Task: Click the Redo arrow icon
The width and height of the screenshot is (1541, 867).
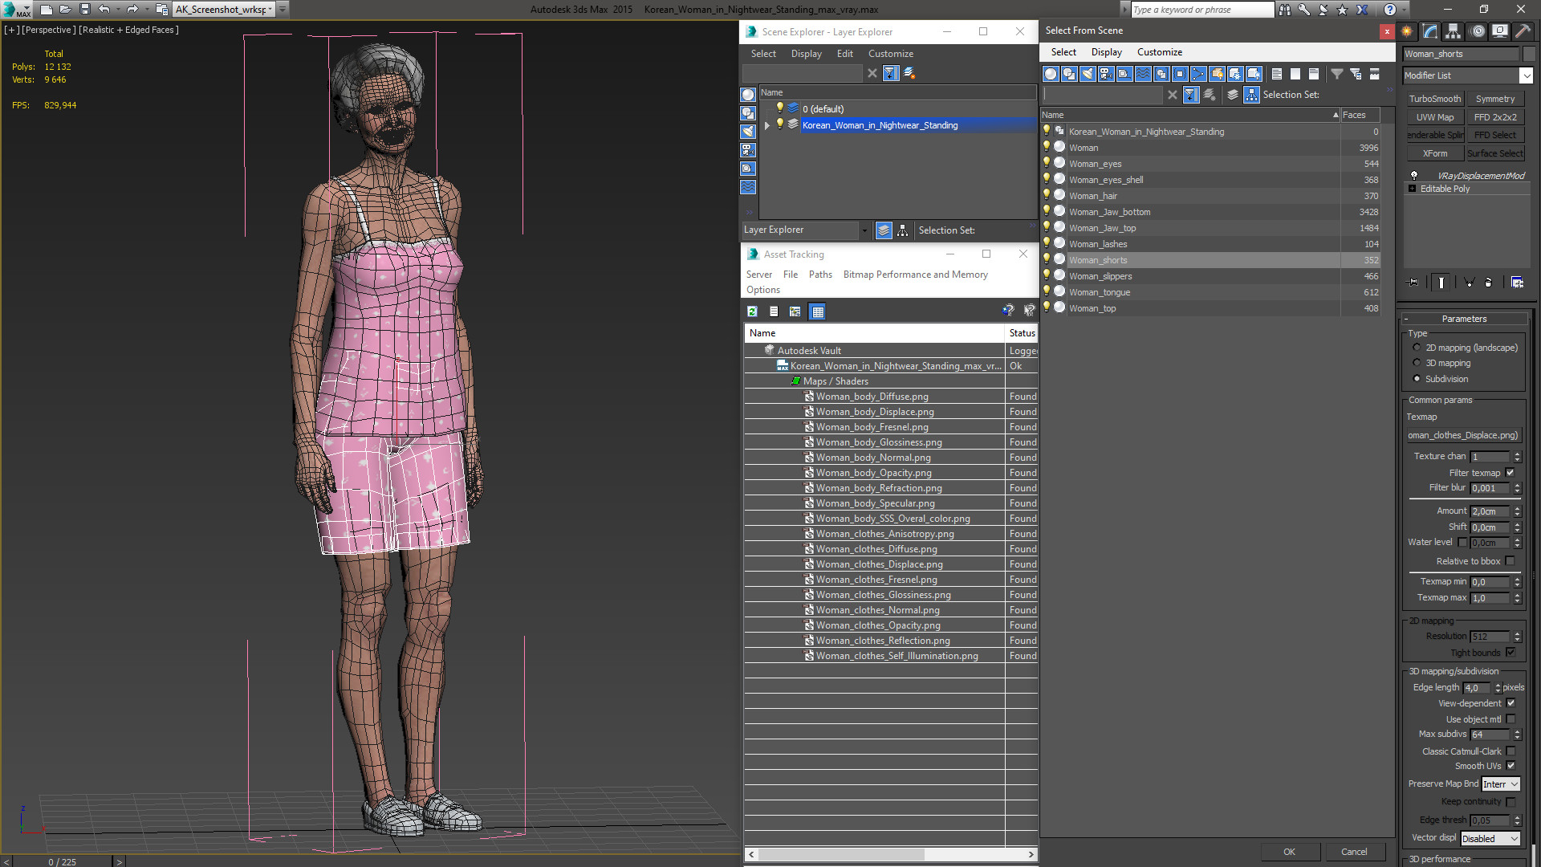Action: 133,10
